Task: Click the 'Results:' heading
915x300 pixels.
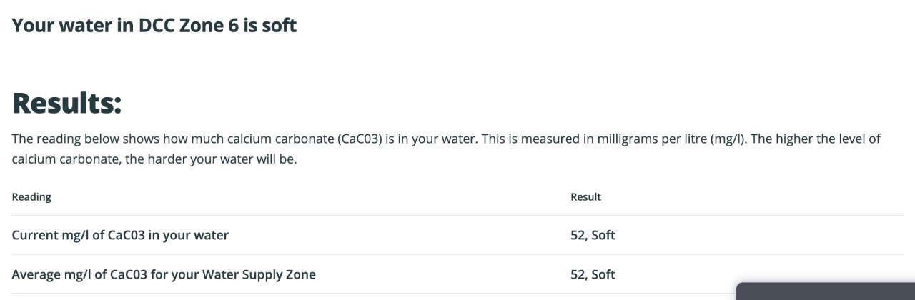Action: click(x=67, y=104)
